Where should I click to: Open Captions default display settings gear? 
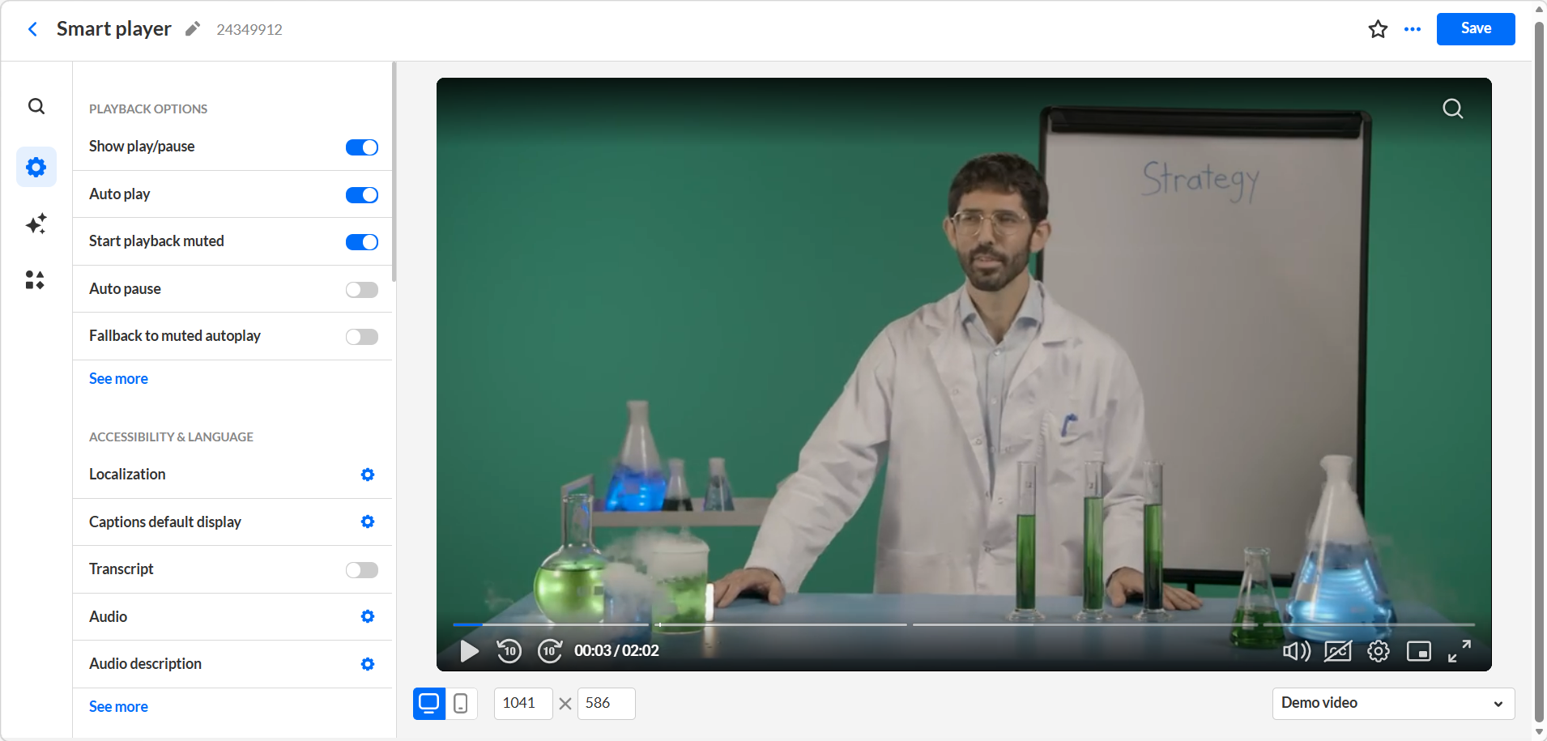(x=368, y=522)
